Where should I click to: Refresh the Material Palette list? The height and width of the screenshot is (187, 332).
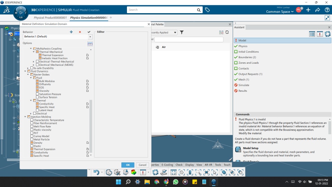(227, 32)
